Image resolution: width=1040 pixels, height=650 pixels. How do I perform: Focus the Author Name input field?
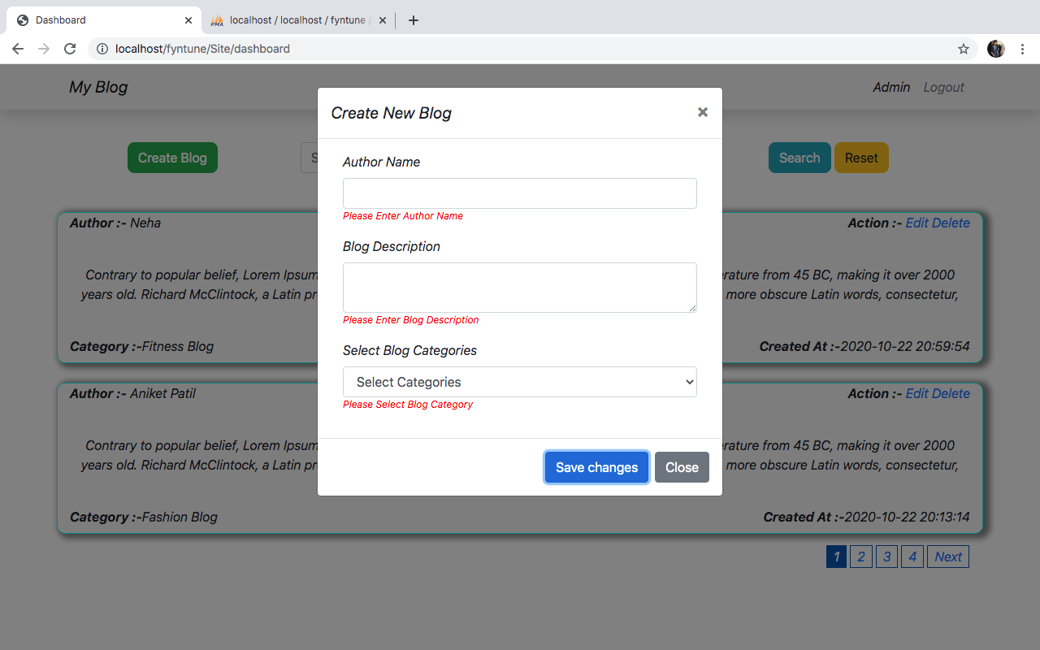pos(520,193)
